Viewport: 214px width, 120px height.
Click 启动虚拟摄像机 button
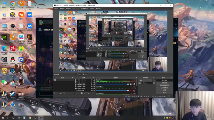click(x=164, y=85)
